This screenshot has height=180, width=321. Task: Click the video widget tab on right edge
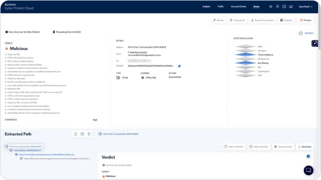tap(315, 43)
